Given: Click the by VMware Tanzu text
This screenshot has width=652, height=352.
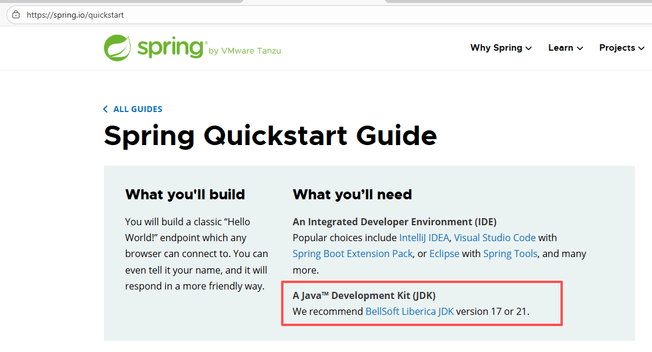Looking at the screenshot, I should (244, 51).
